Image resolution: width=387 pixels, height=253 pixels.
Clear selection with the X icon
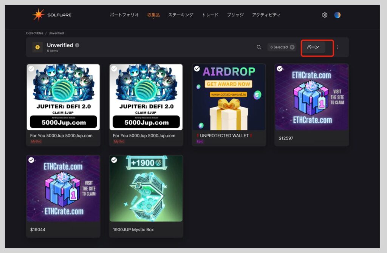292,47
